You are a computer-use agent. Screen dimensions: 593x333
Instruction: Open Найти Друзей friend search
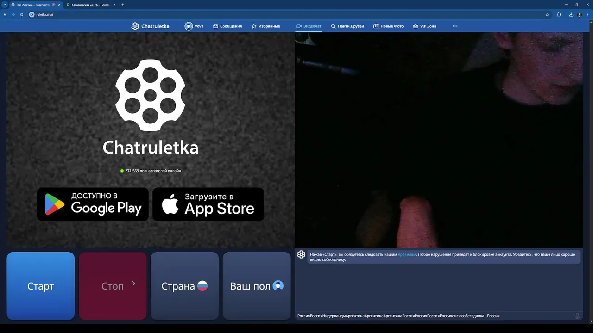pyautogui.click(x=347, y=26)
